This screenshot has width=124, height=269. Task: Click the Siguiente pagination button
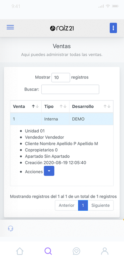point(101,205)
